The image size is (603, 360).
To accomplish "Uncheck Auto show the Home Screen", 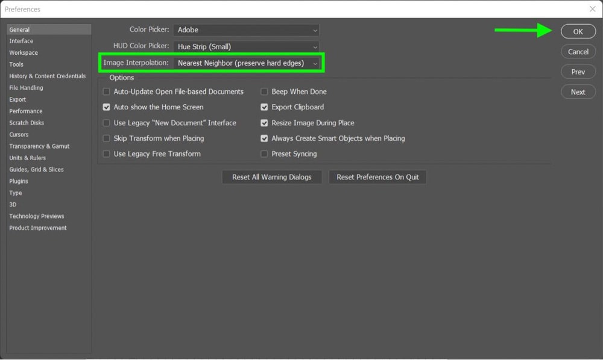I will pyautogui.click(x=106, y=107).
